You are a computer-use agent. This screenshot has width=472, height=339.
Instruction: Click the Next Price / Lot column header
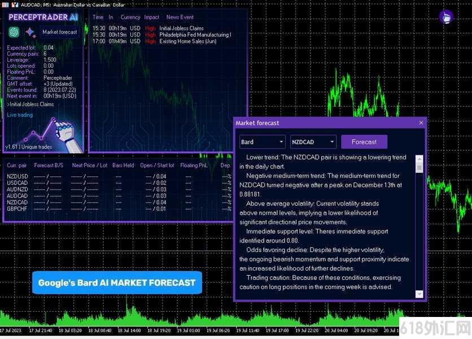[x=89, y=166]
